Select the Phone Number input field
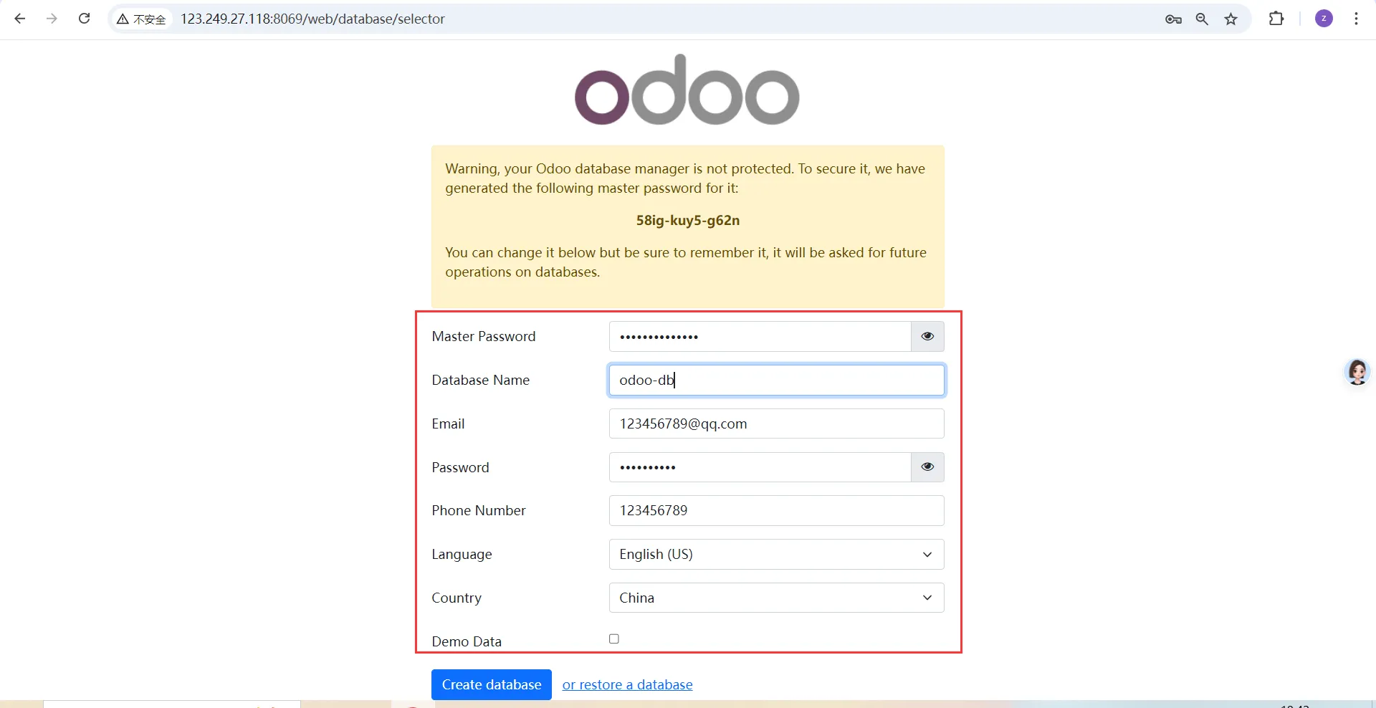Image resolution: width=1376 pixels, height=708 pixels. click(x=776, y=511)
